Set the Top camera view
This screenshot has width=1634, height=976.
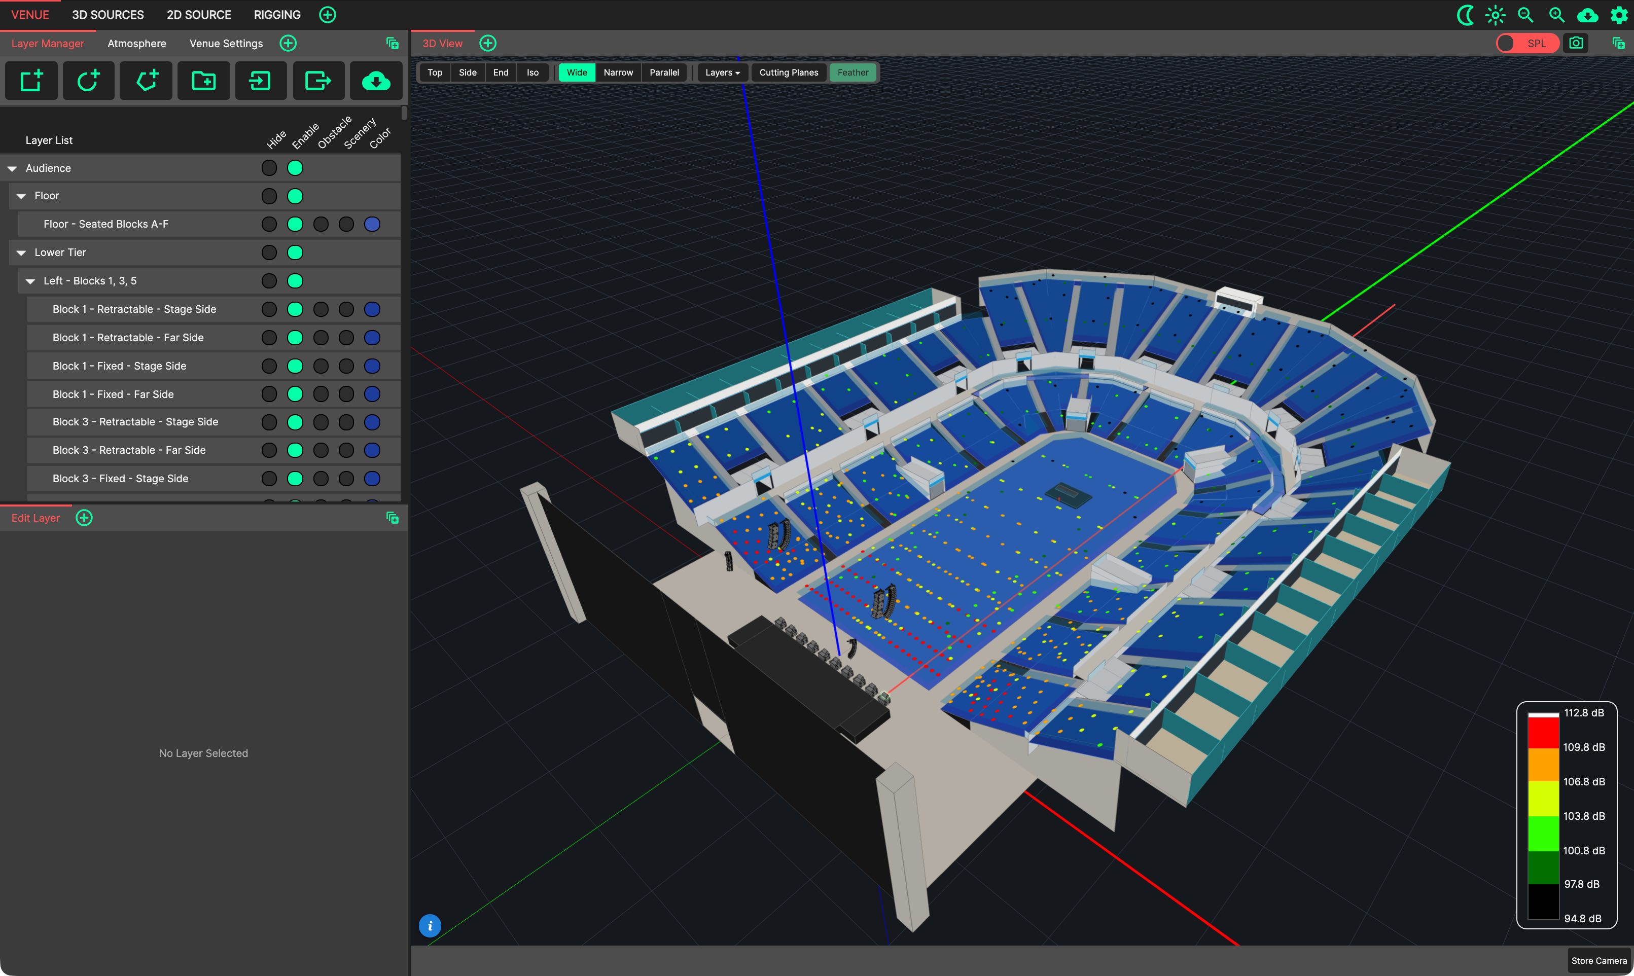(435, 73)
